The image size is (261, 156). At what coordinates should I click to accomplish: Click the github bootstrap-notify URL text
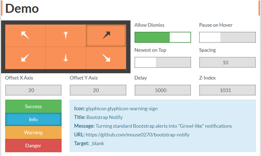[138, 134]
